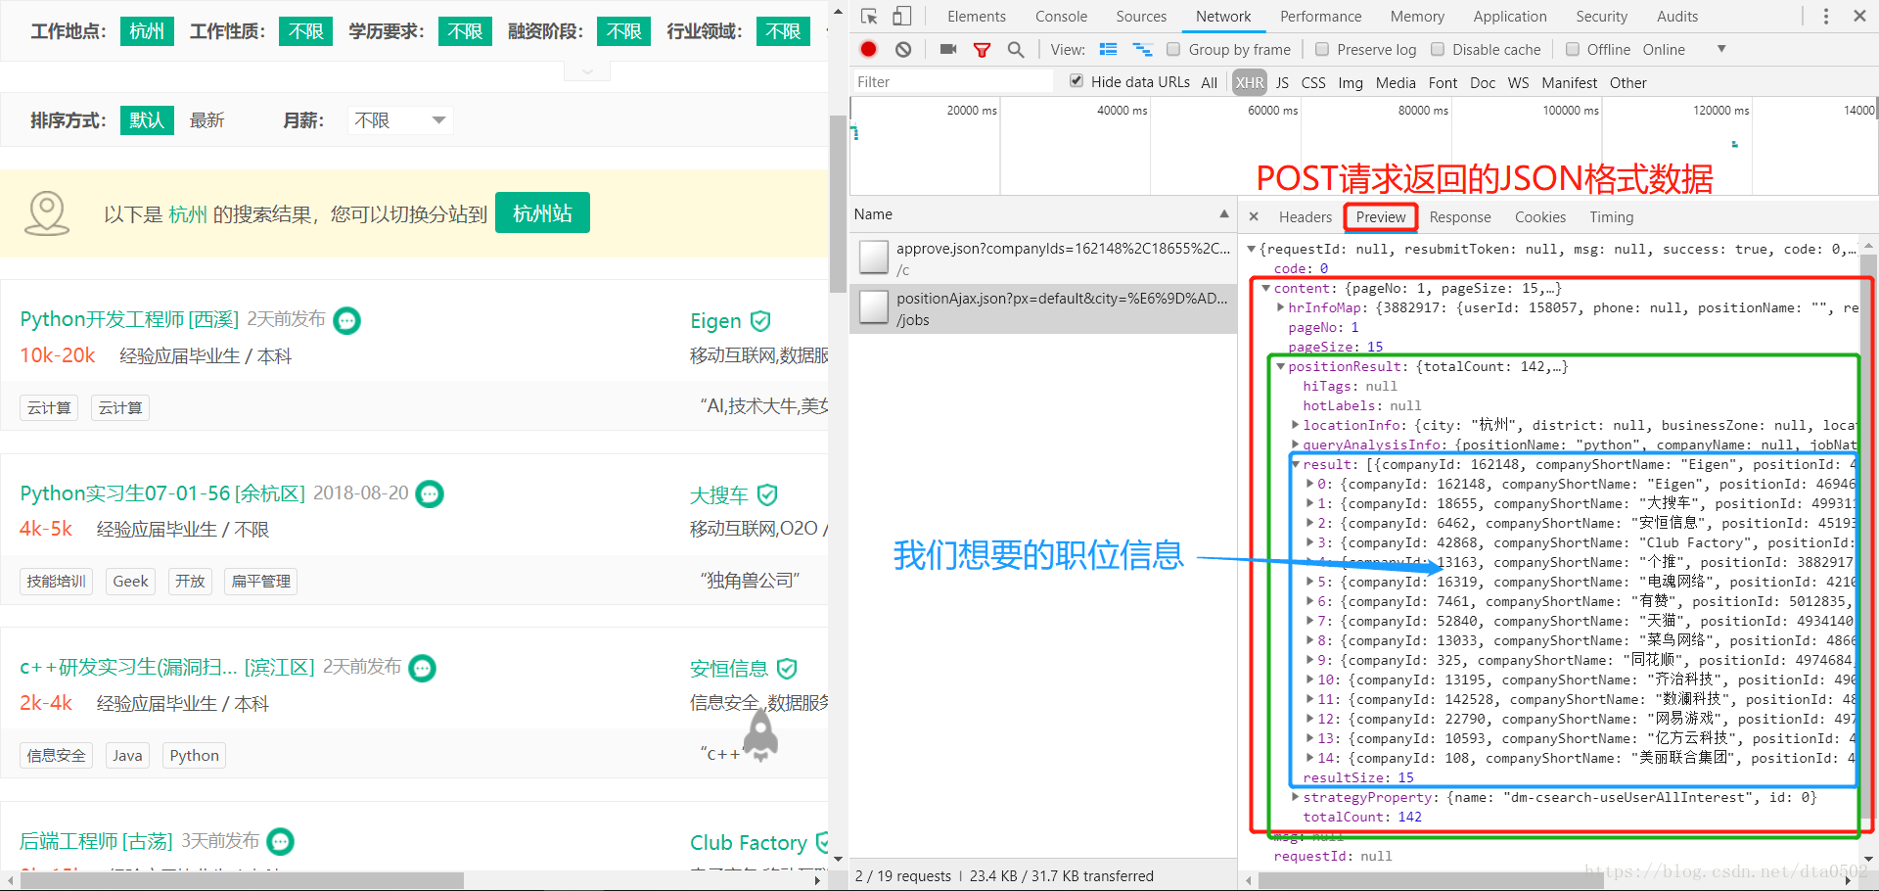Use large request rows view icon
Image resolution: width=1879 pixels, height=891 pixels.
pyautogui.click(x=1108, y=49)
